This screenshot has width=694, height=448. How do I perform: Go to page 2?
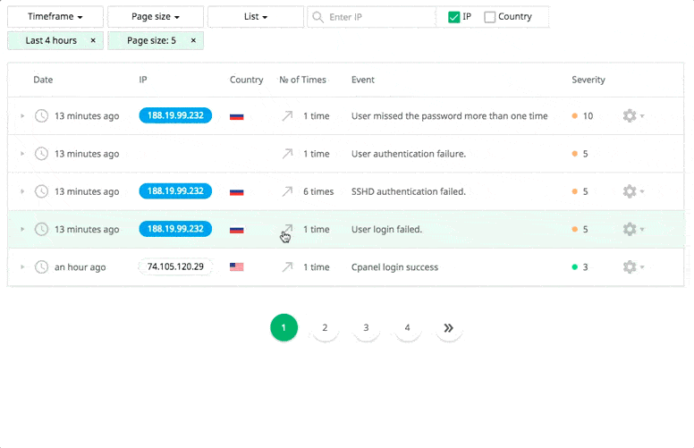[325, 328]
